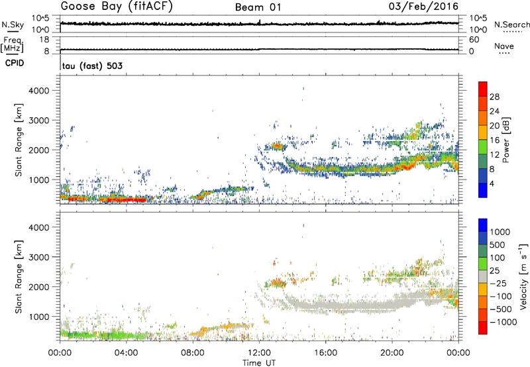Click the '16:00' time tick label
Screen dimensions: 530x367
pyautogui.click(x=325, y=353)
